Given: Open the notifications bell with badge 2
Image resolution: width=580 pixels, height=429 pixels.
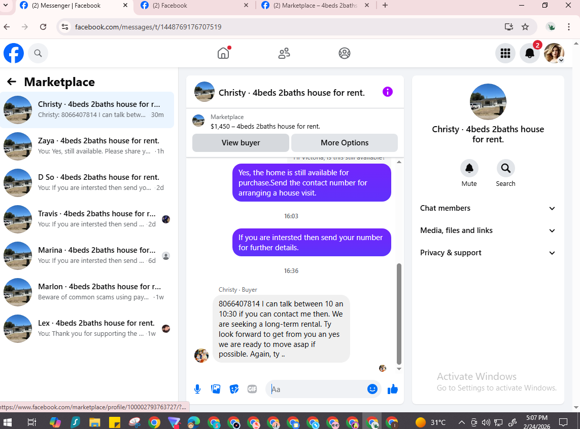Looking at the screenshot, I should click(x=530, y=53).
